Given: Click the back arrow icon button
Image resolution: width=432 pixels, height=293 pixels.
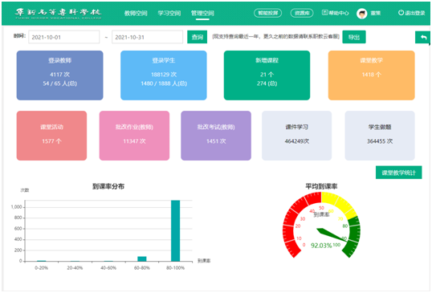Looking at the screenshot, I should 423,37.
